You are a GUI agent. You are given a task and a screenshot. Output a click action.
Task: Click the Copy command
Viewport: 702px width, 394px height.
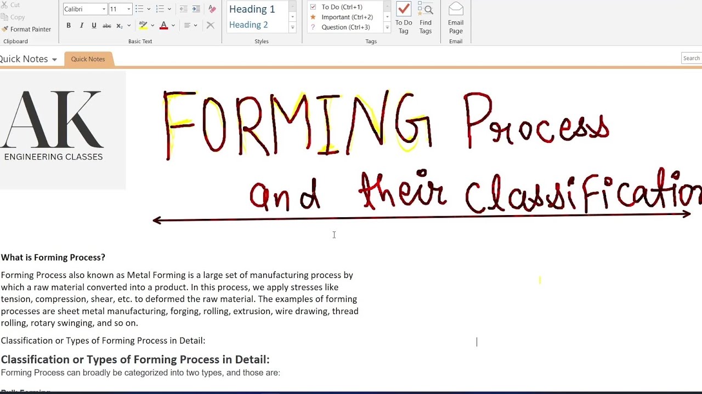click(13, 17)
